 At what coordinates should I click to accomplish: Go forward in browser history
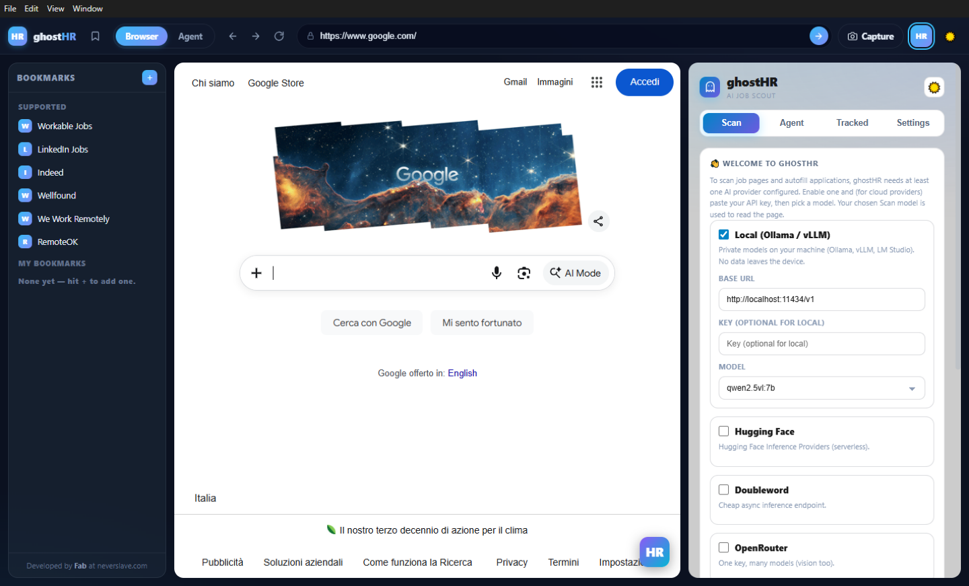(256, 36)
